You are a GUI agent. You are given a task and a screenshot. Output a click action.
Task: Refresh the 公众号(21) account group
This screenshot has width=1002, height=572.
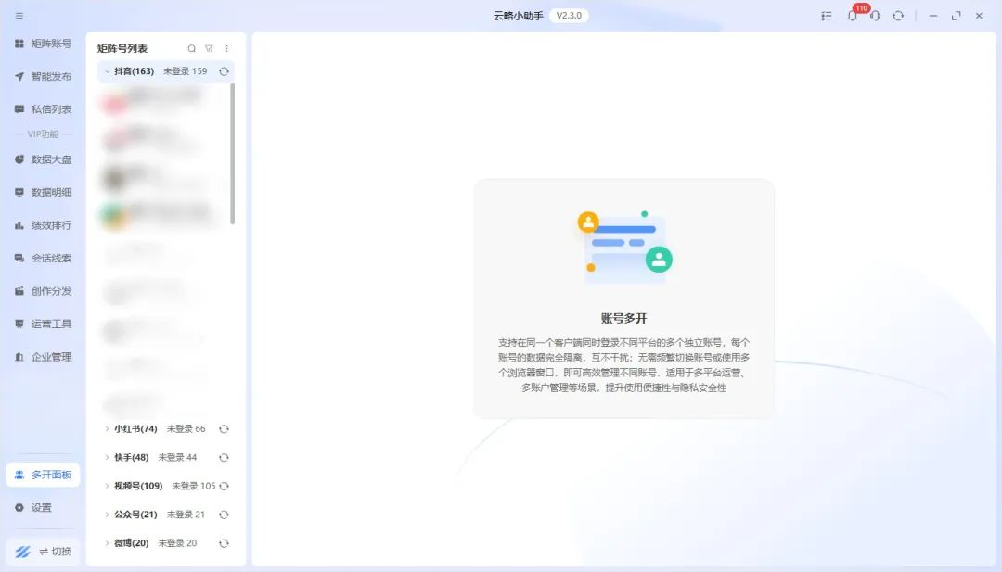pos(224,515)
